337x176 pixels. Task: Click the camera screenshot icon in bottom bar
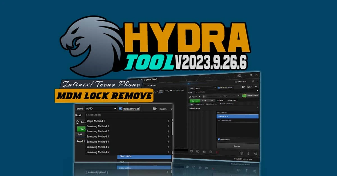pos(204,152)
